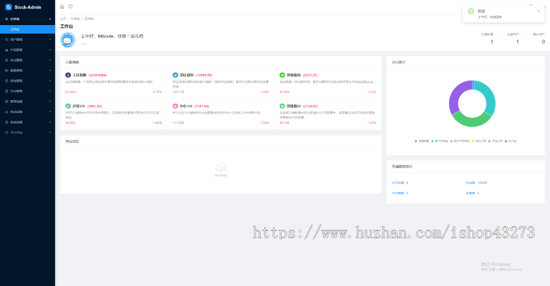Expand the 管理设置 menu chevron
This screenshot has width=550, height=286.
tap(50, 101)
